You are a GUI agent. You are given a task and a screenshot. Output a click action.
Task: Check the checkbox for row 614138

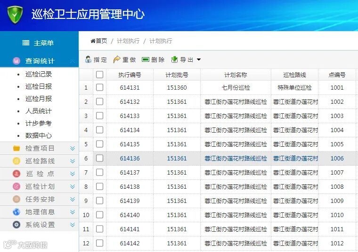pos(99,186)
